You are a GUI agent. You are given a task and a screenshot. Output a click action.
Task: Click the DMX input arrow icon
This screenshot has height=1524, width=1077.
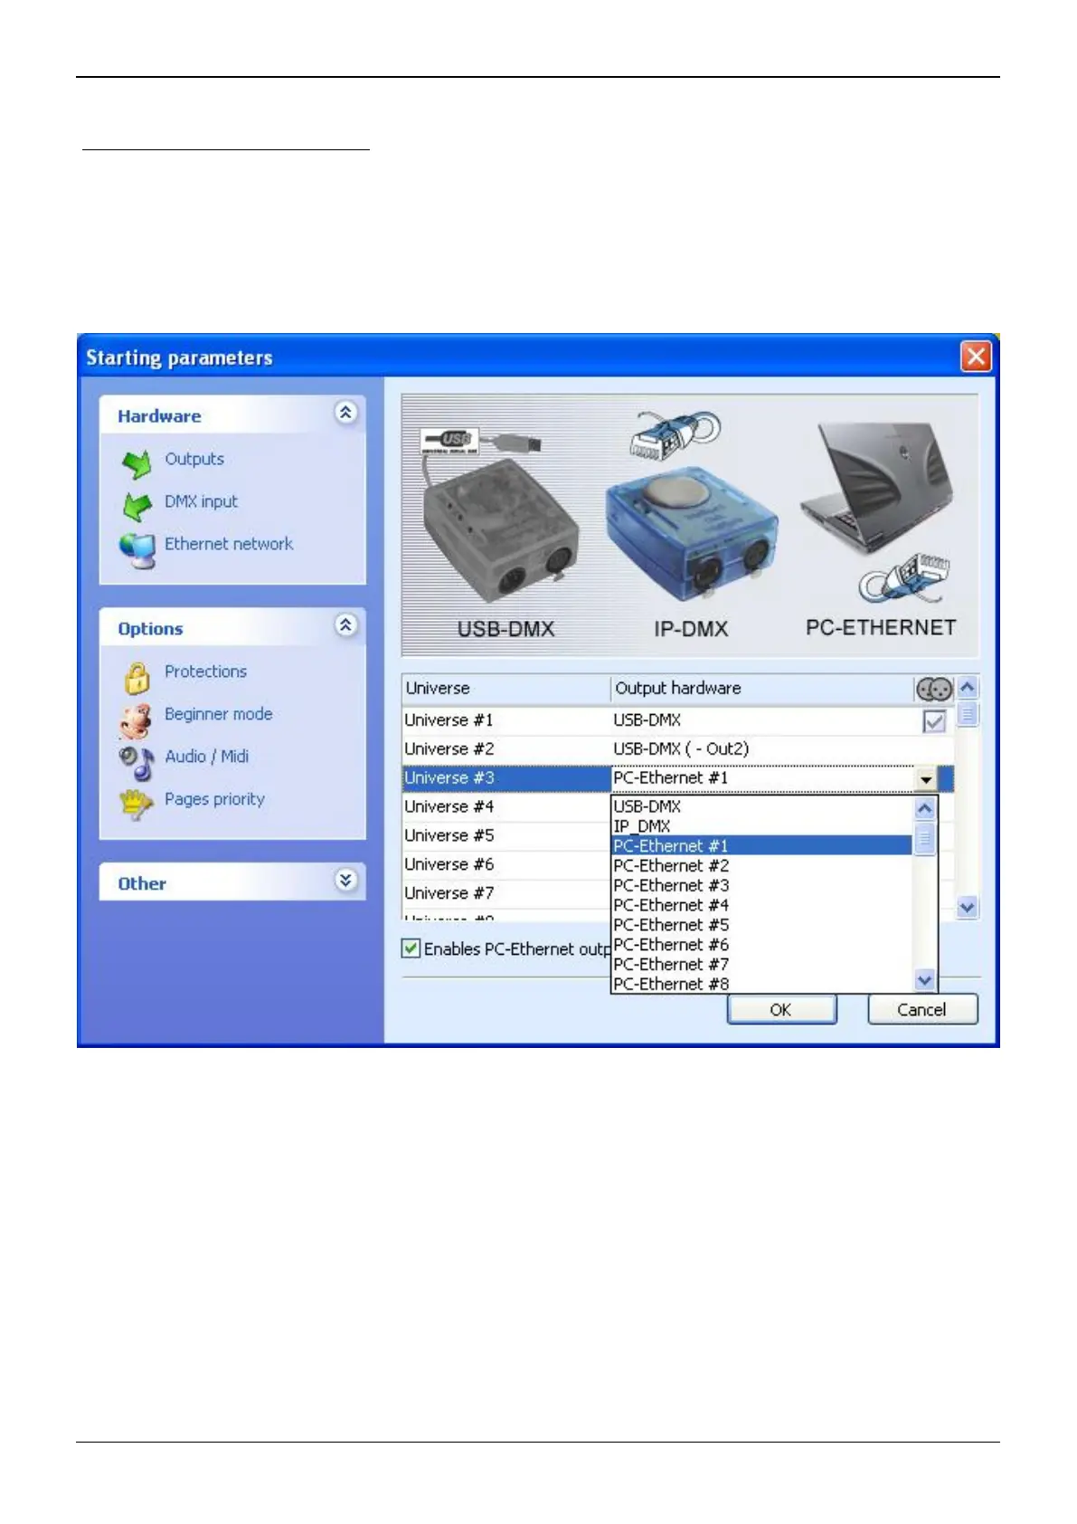(137, 506)
